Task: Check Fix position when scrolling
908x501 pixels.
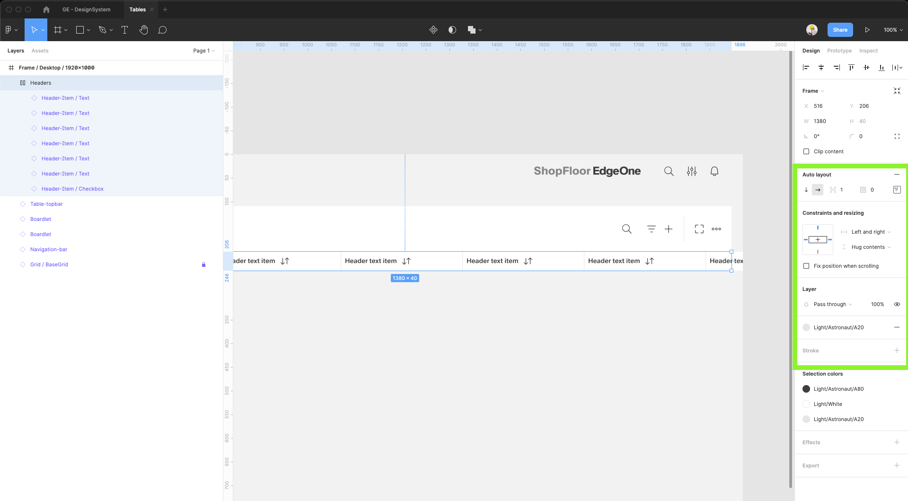Action: tap(806, 266)
